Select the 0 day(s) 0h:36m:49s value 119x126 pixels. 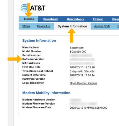click(82, 72)
